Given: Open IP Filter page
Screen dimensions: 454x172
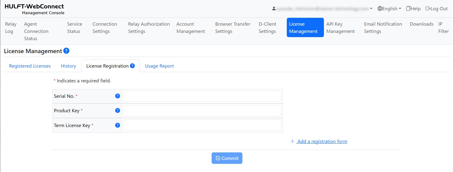Looking at the screenshot, I should [443, 27].
